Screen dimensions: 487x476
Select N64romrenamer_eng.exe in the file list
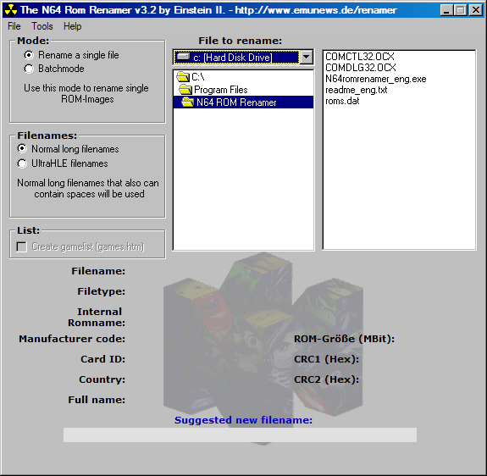coord(376,79)
